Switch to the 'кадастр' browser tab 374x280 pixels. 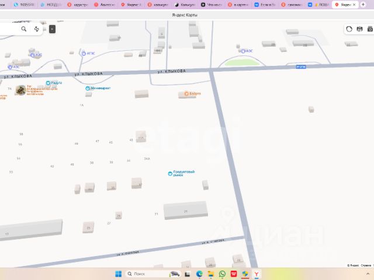coord(78,5)
